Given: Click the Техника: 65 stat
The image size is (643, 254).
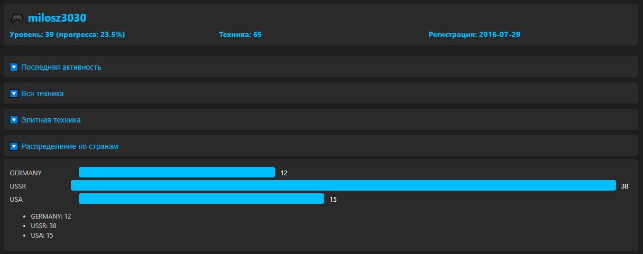Looking at the screenshot, I should coord(240,35).
